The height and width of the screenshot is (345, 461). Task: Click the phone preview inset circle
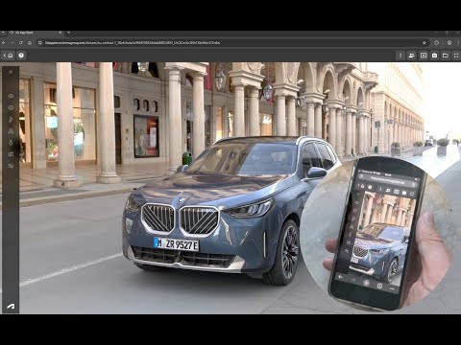(x=377, y=233)
